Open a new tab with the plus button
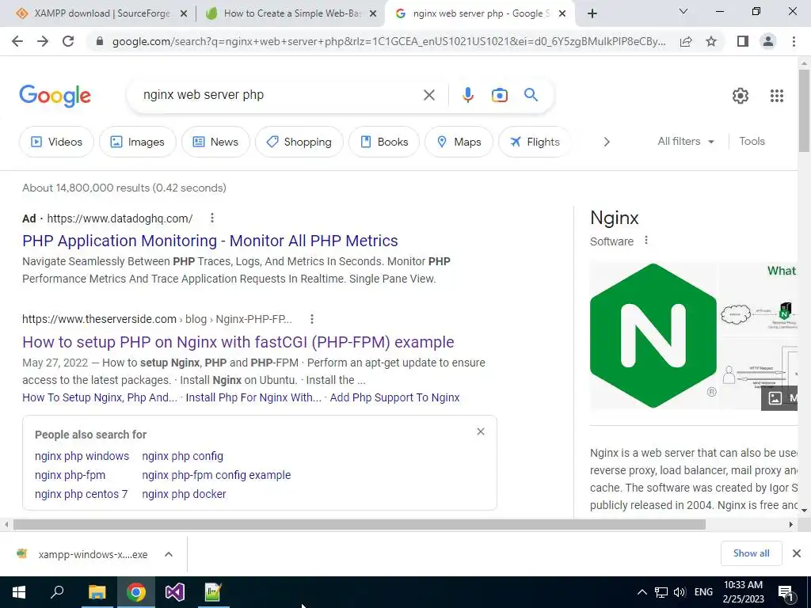The height and width of the screenshot is (608, 811). tap(592, 13)
